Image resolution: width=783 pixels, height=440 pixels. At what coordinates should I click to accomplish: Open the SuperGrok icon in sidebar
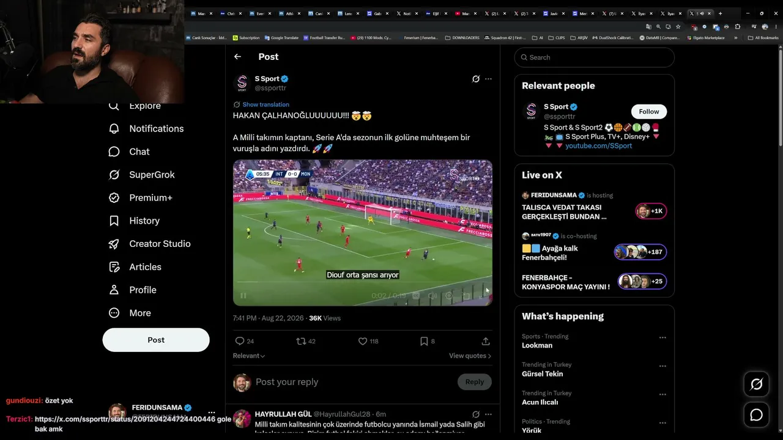coord(114,175)
